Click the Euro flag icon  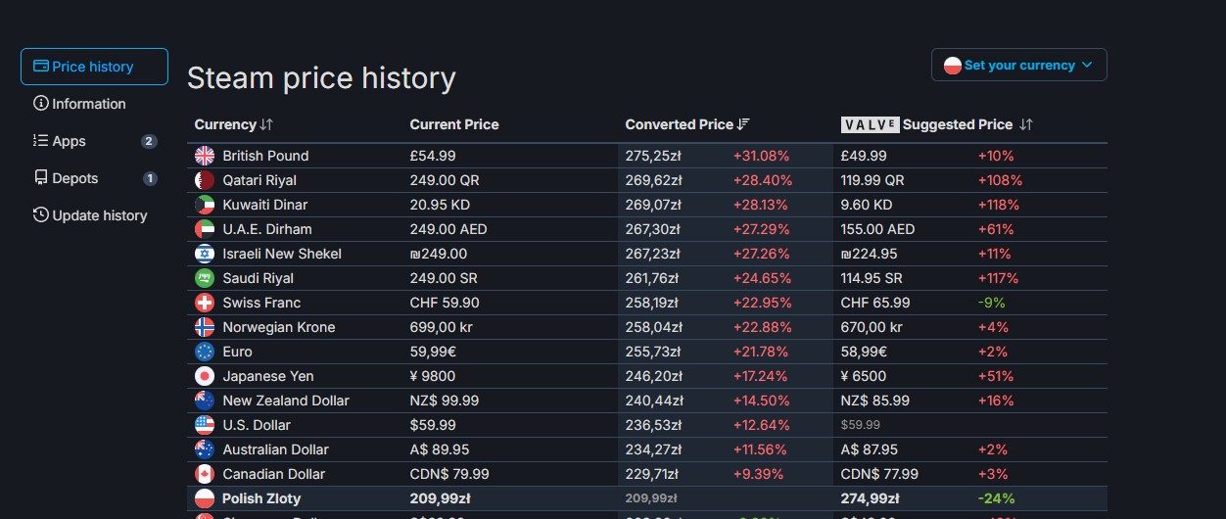click(205, 352)
